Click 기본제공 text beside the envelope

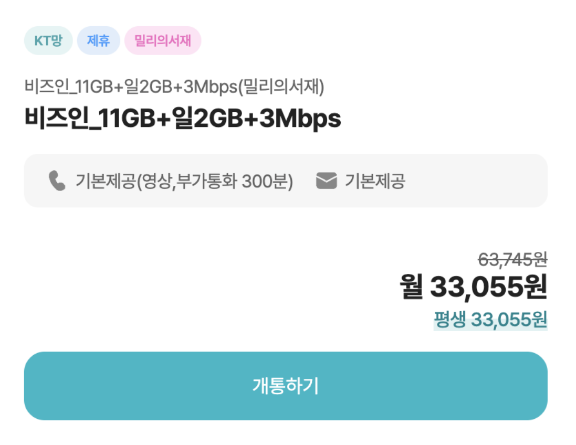375,181
